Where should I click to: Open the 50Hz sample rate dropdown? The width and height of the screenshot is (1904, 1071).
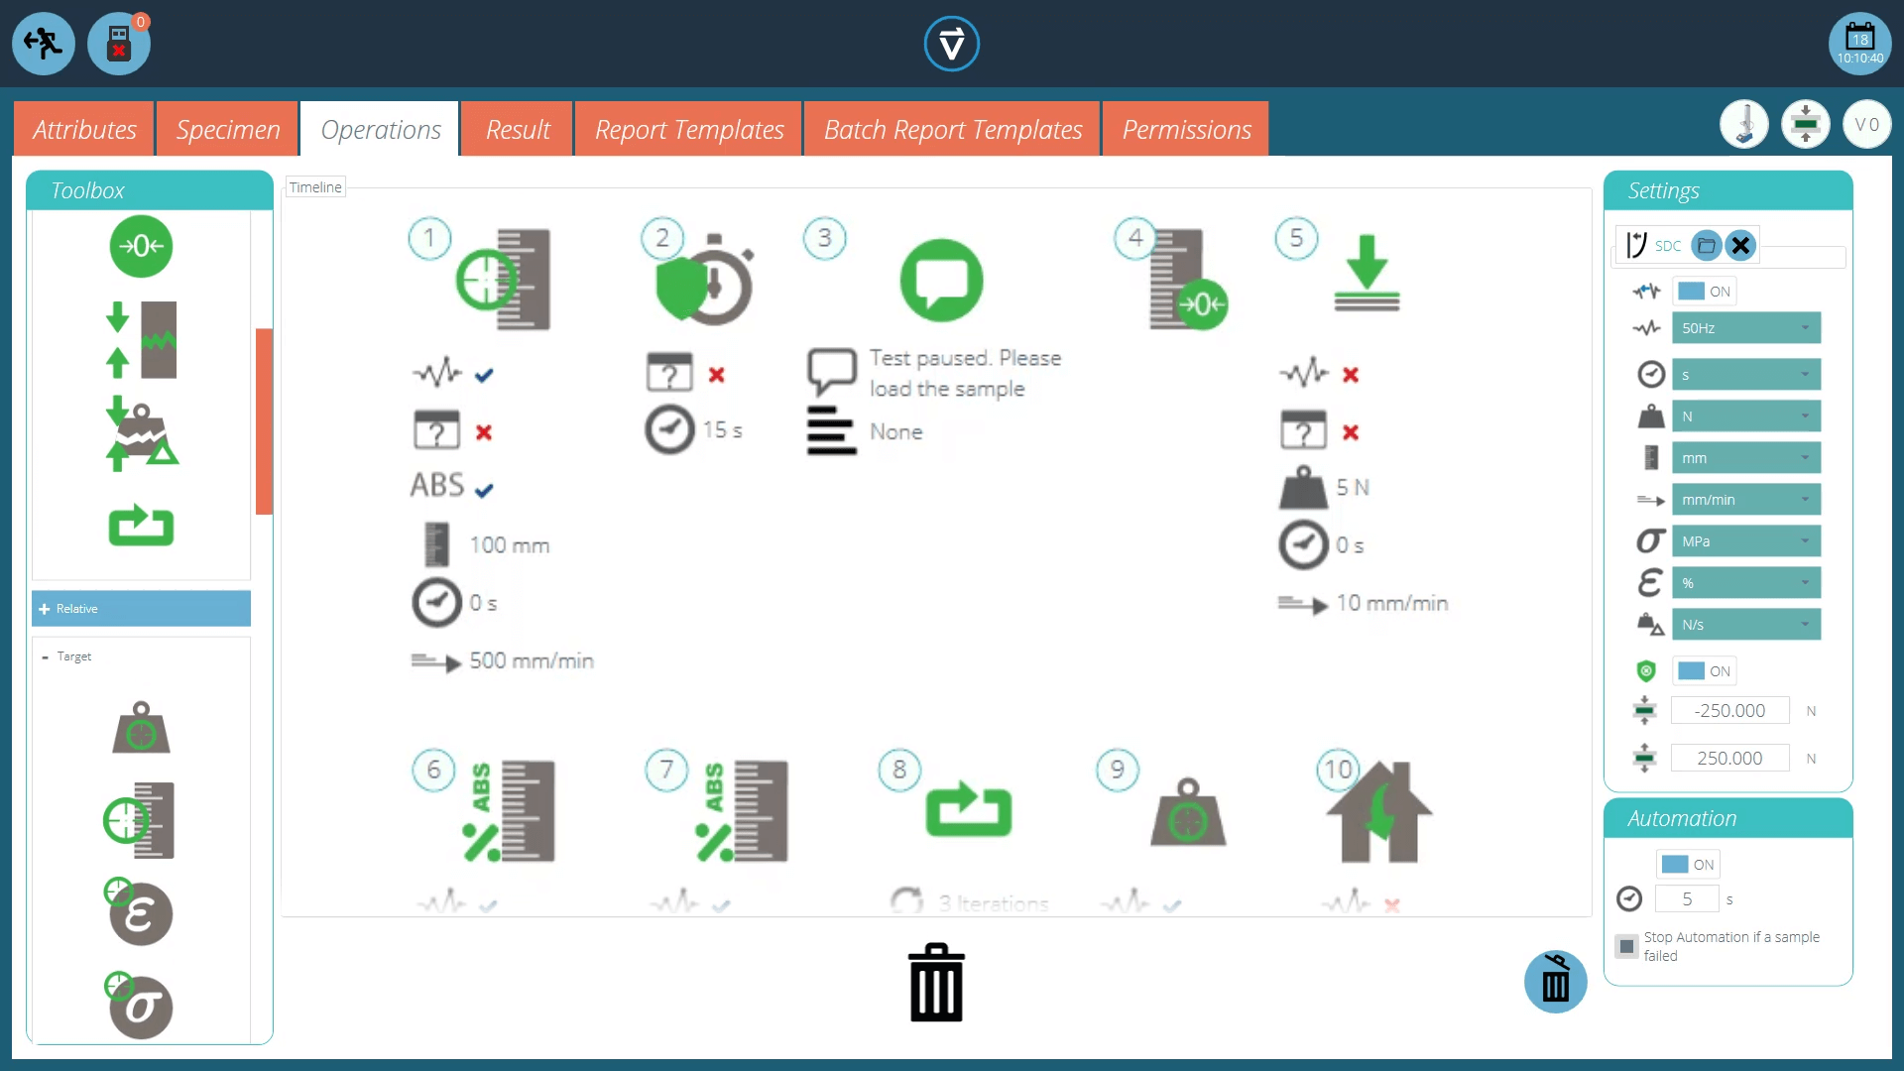(1746, 328)
